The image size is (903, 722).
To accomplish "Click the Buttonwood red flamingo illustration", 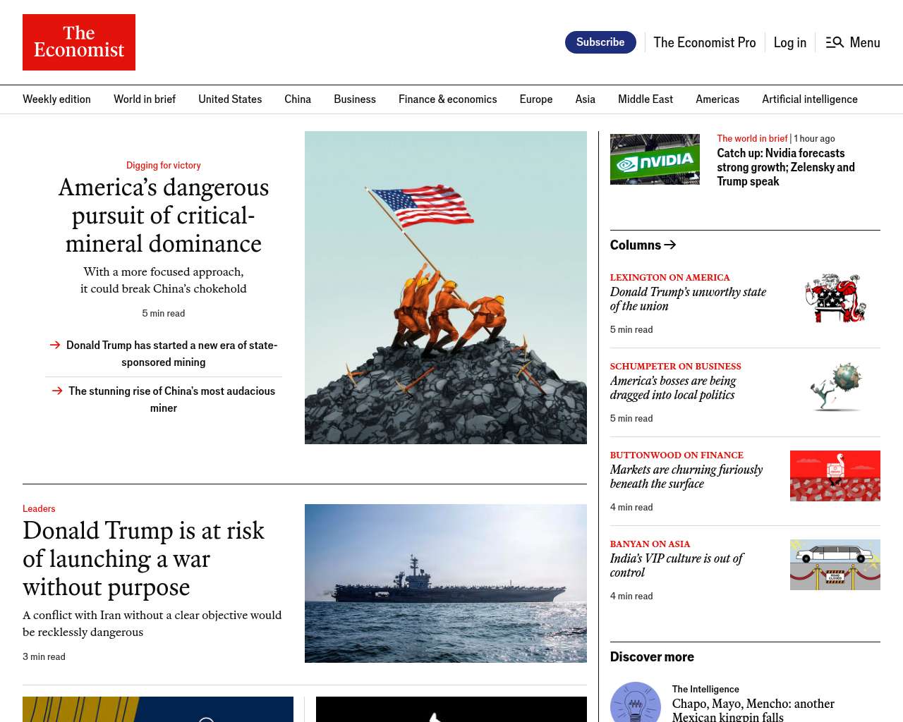I will click(835, 476).
